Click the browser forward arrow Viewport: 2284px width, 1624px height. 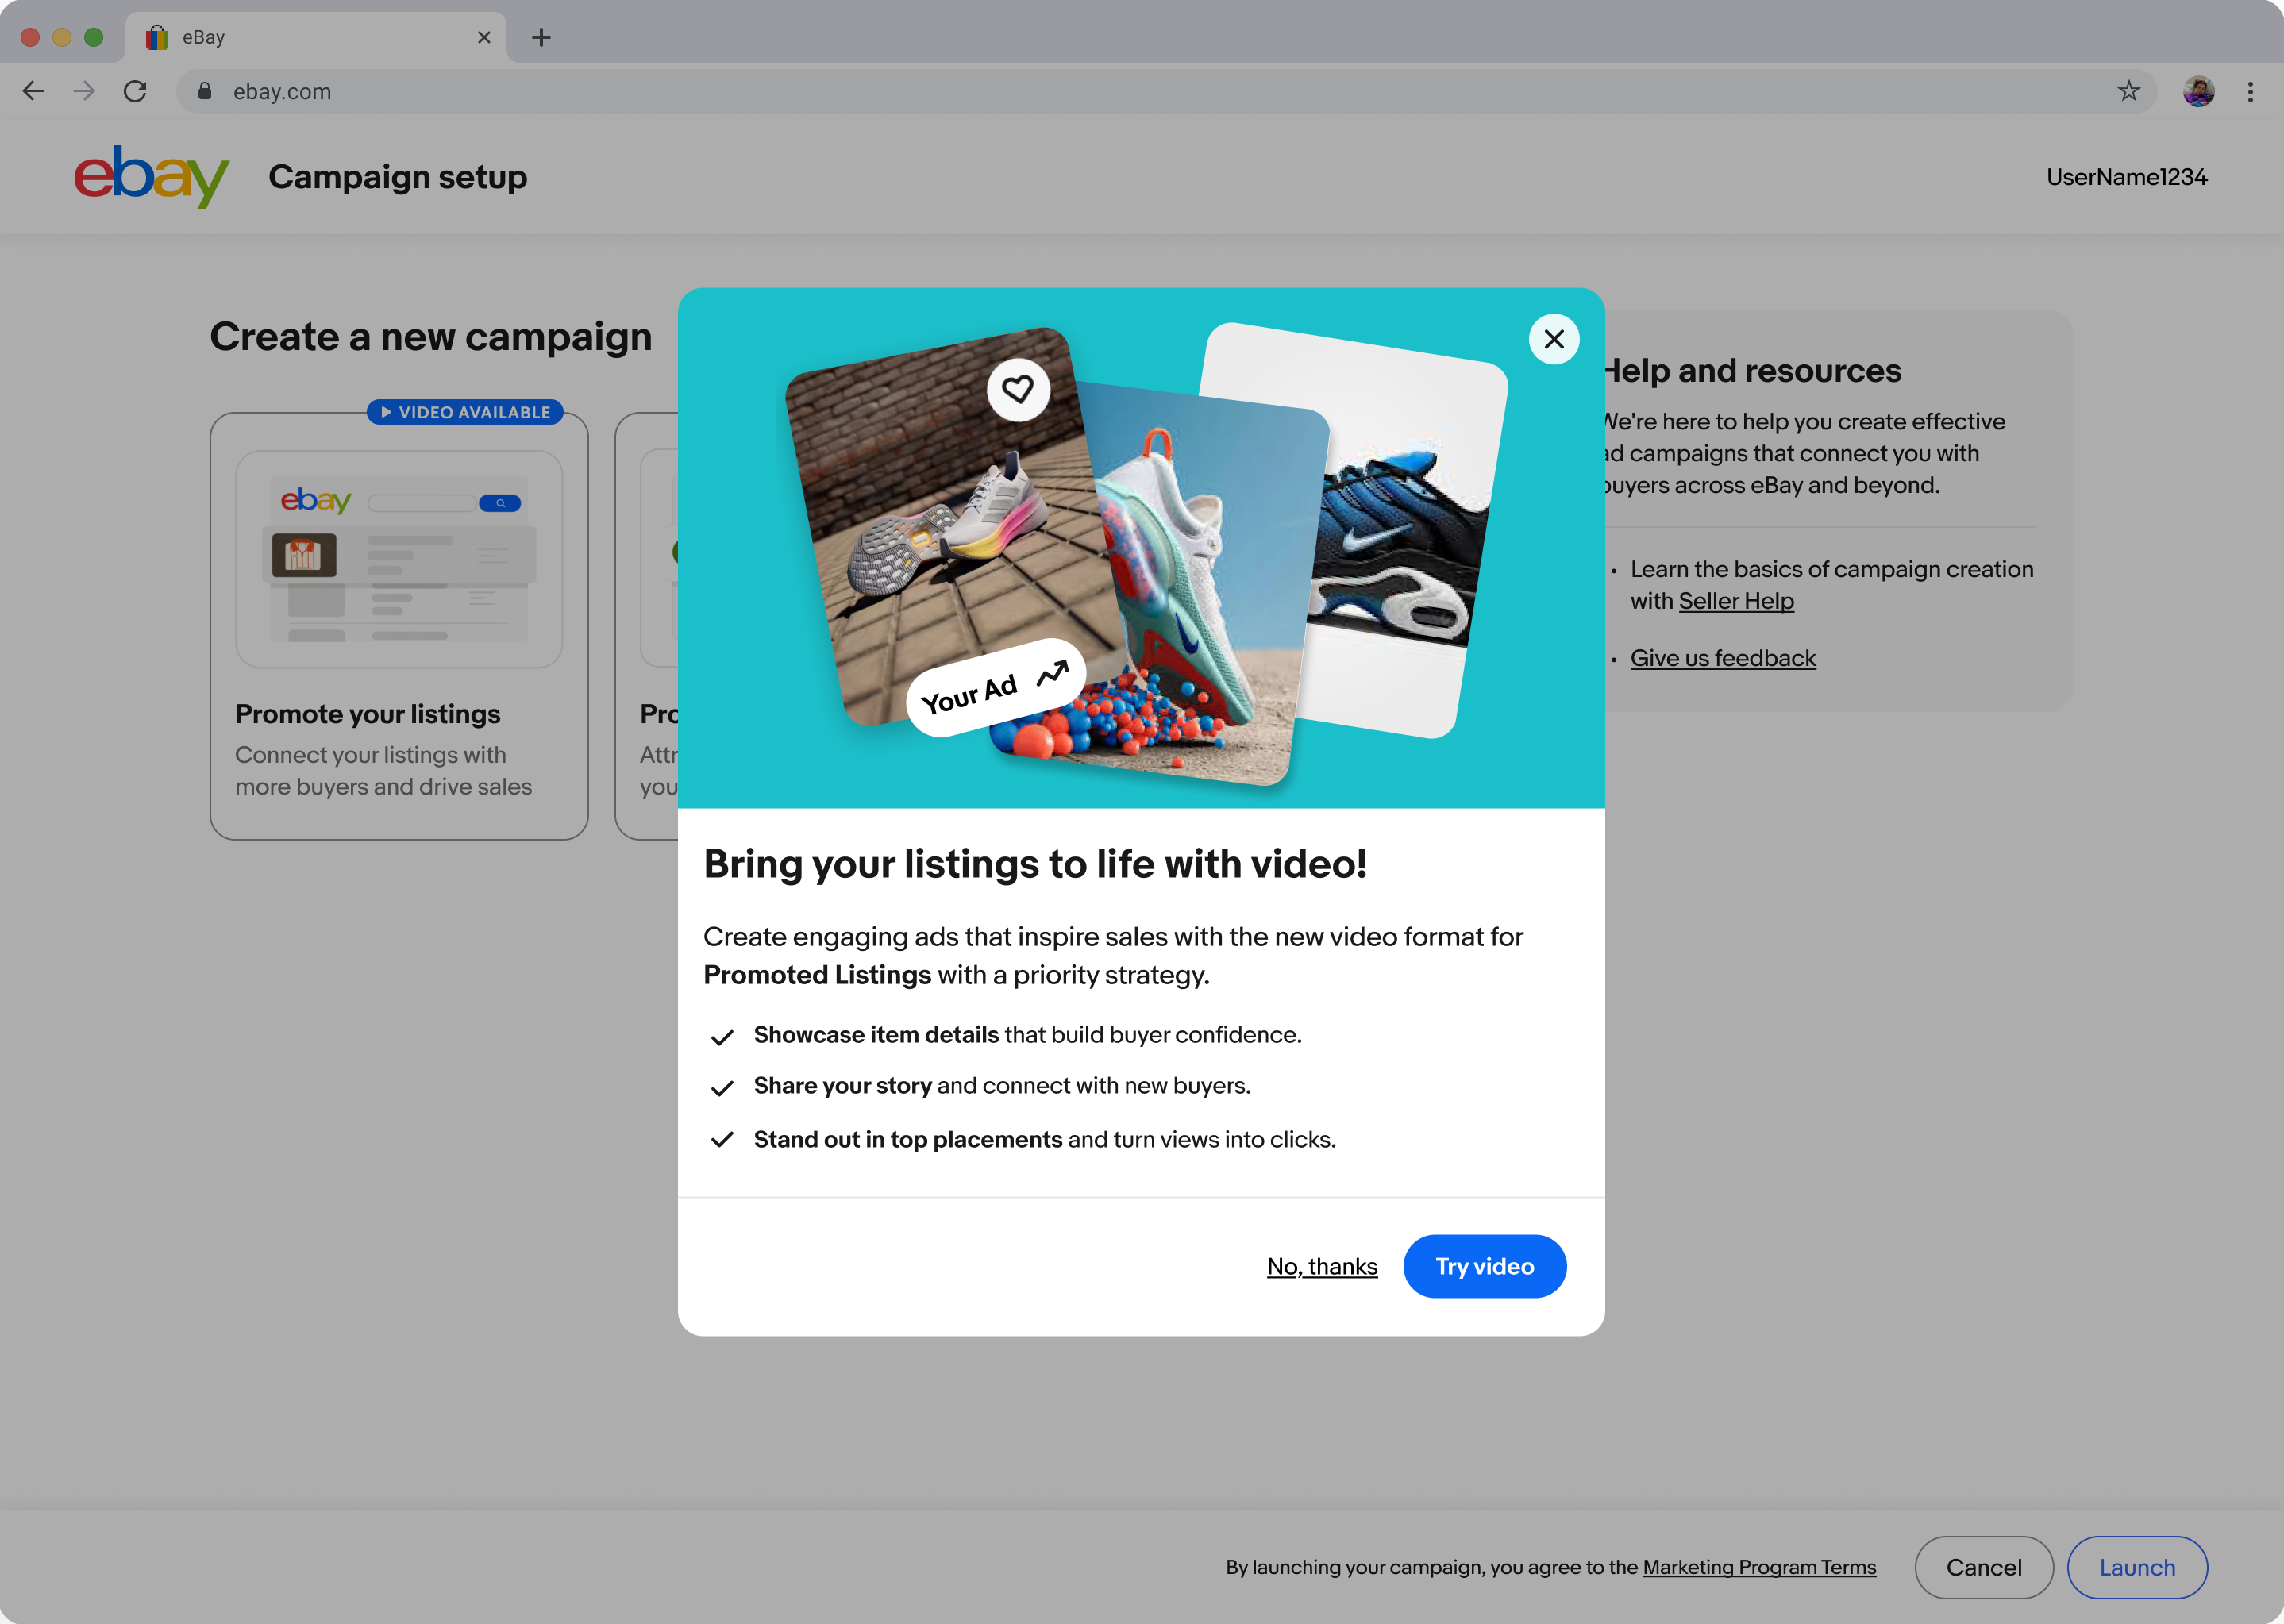tap(84, 91)
